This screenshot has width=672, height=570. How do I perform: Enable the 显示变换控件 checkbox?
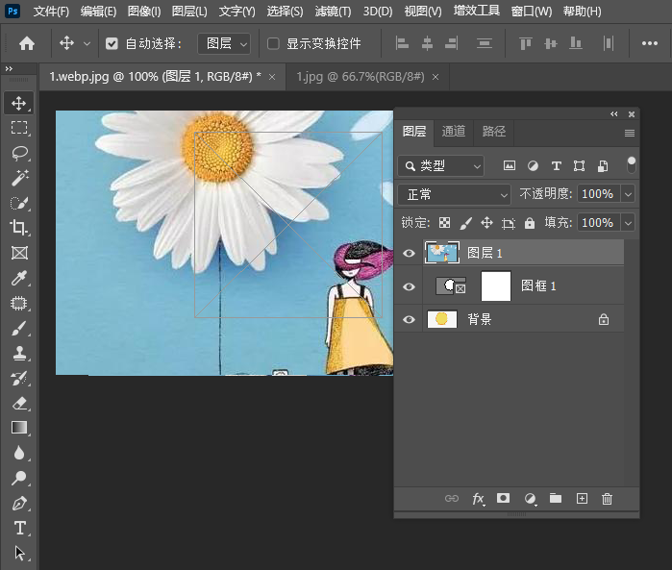(273, 43)
